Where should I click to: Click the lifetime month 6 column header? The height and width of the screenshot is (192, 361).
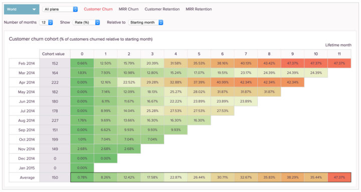tap(223, 54)
